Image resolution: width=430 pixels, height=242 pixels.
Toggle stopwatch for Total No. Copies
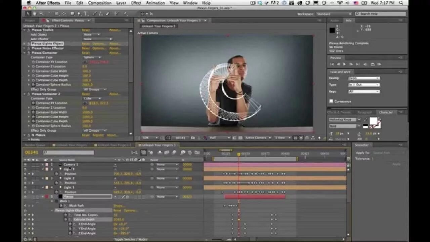pos(66,215)
